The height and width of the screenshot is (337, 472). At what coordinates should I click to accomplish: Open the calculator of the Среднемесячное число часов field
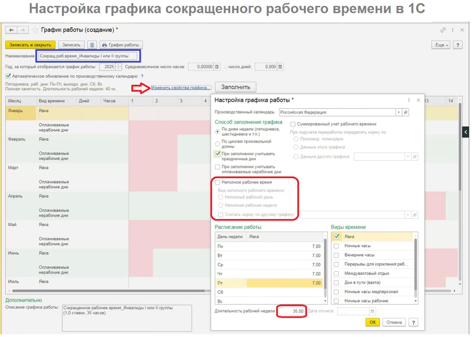217,67
